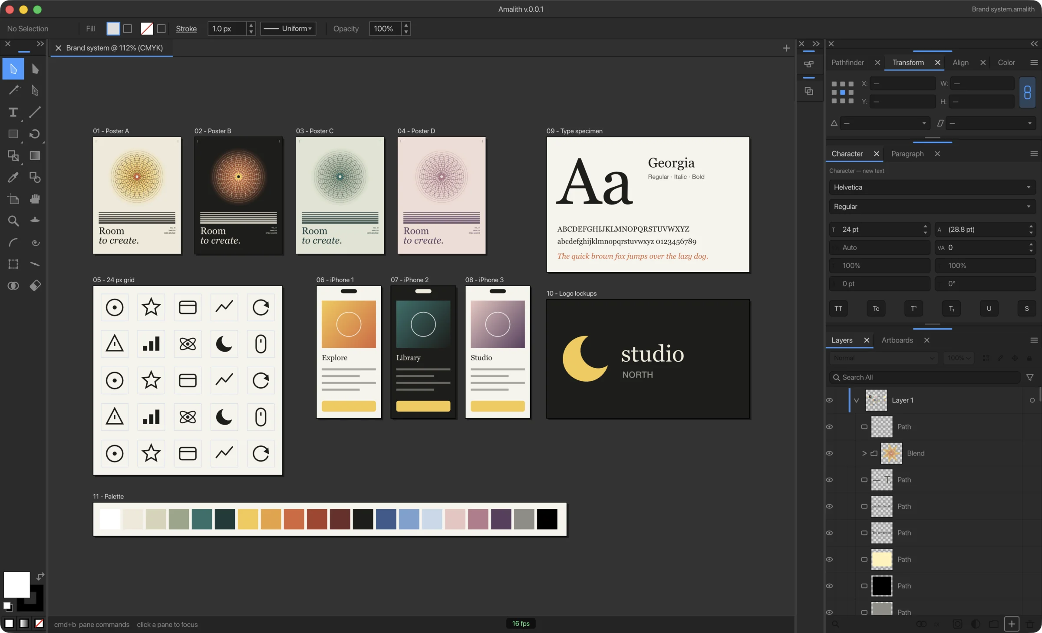Collapse the right panel dock double arrows
1042x633 pixels.
1034,44
